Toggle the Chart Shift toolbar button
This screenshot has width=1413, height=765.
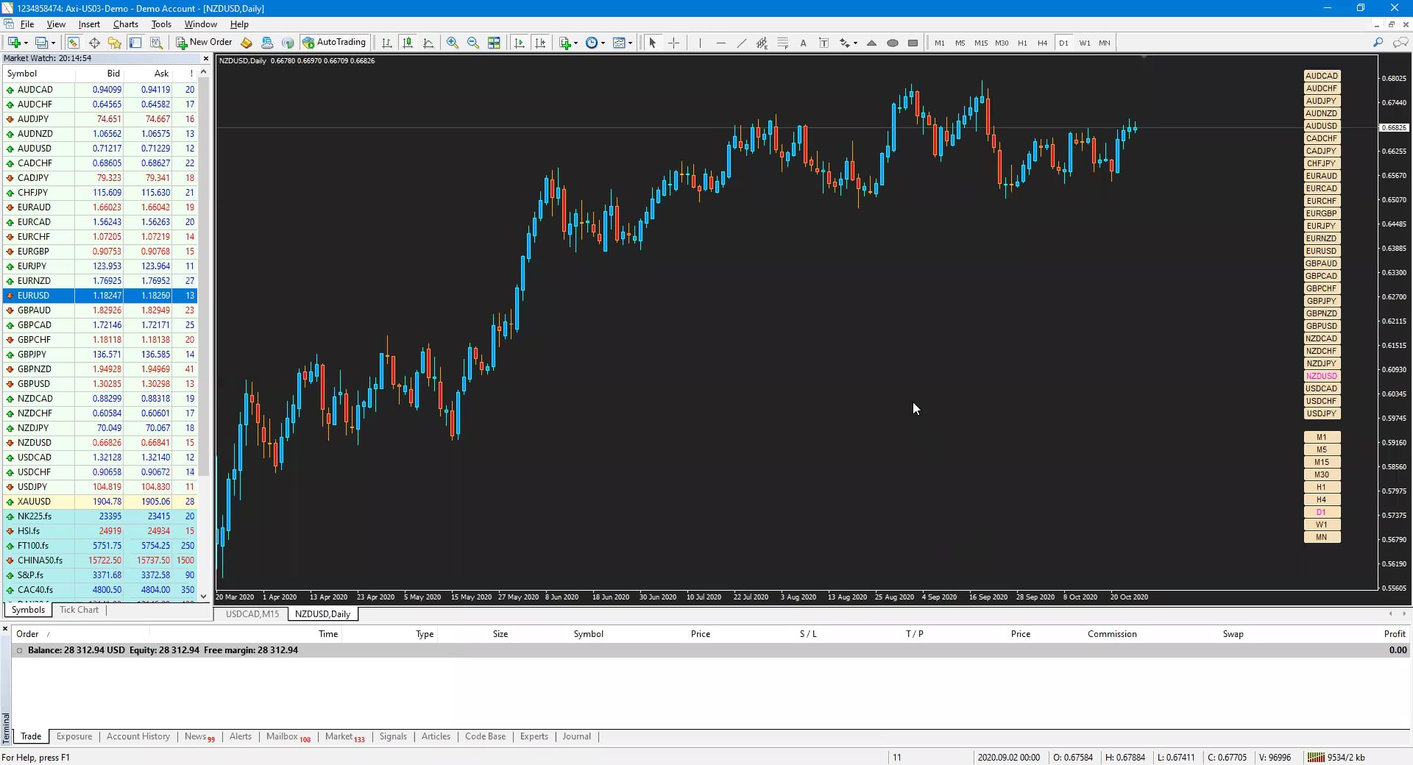coord(540,43)
